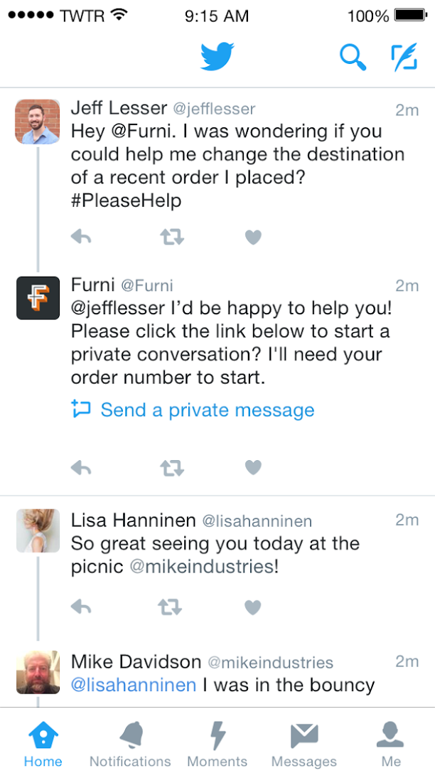The image size is (435, 773).
Task: Like Jeff Lesser's tweet with heart
Action: pos(253,238)
